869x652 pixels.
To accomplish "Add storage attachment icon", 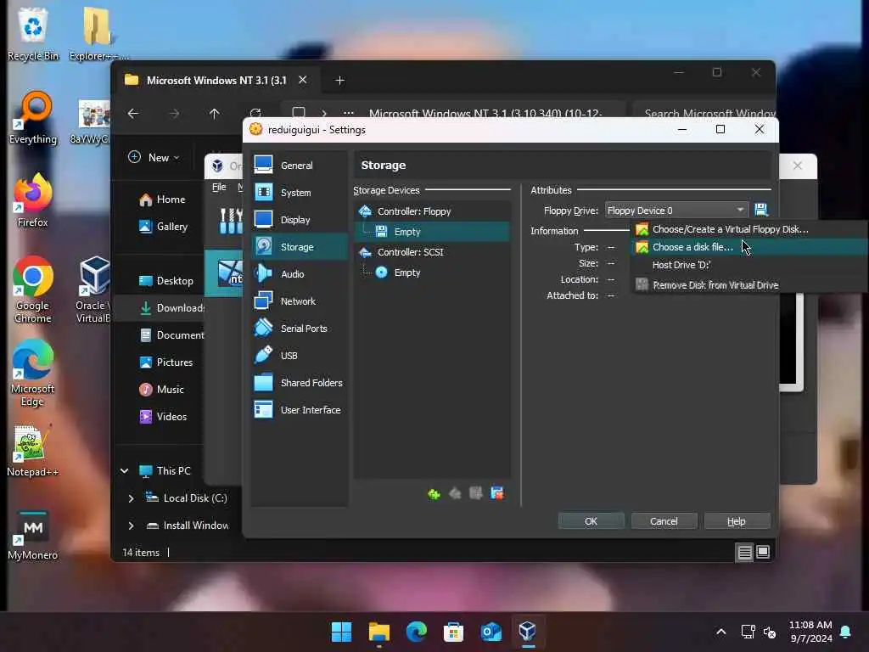I will tap(476, 493).
